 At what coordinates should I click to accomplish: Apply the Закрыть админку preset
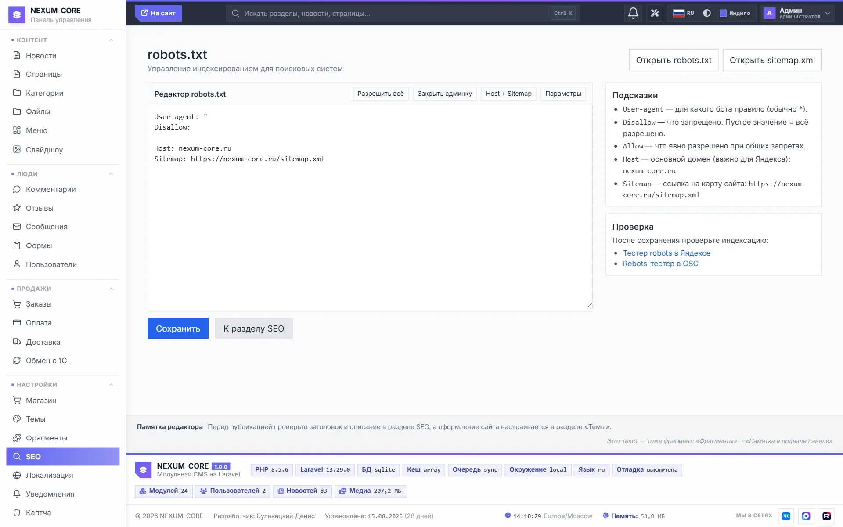pyautogui.click(x=445, y=94)
